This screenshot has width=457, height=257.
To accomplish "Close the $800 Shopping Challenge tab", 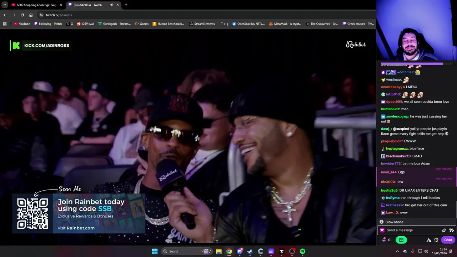I will [x=61, y=5].
